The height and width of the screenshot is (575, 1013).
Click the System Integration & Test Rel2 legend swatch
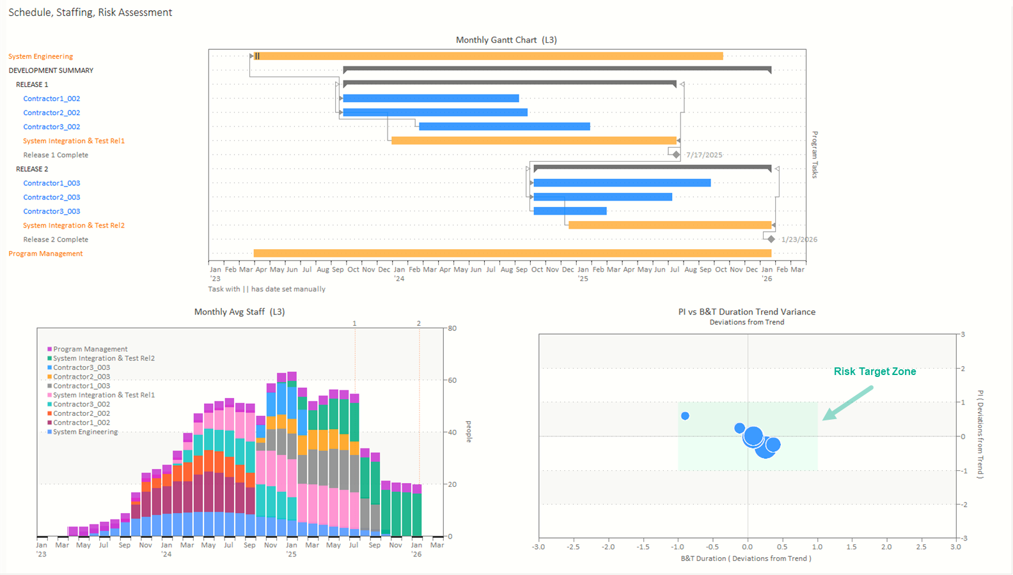pos(49,358)
